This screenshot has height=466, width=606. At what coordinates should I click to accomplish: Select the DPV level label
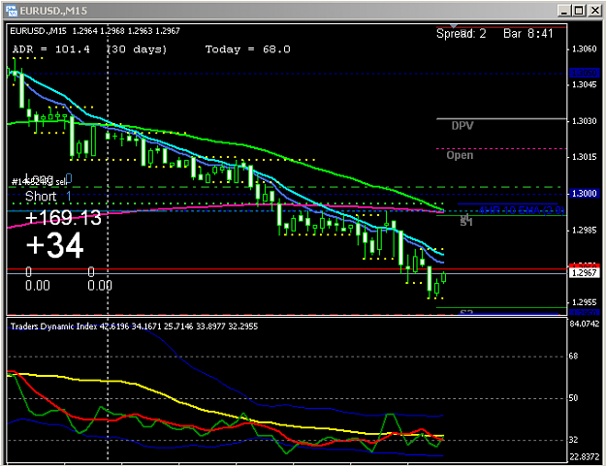[462, 126]
